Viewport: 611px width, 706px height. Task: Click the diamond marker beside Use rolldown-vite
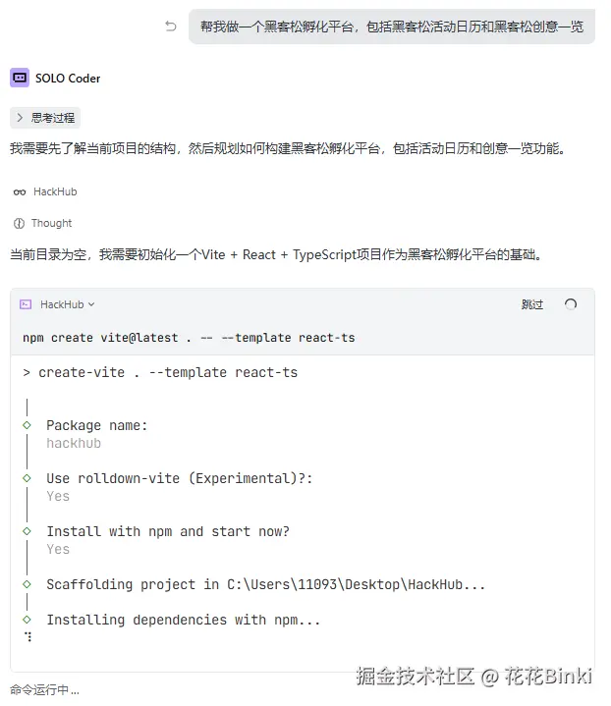pyautogui.click(x=28, y=478)
